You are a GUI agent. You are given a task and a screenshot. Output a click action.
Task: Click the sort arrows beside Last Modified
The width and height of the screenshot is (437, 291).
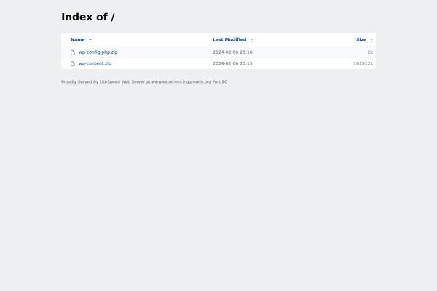252,40
